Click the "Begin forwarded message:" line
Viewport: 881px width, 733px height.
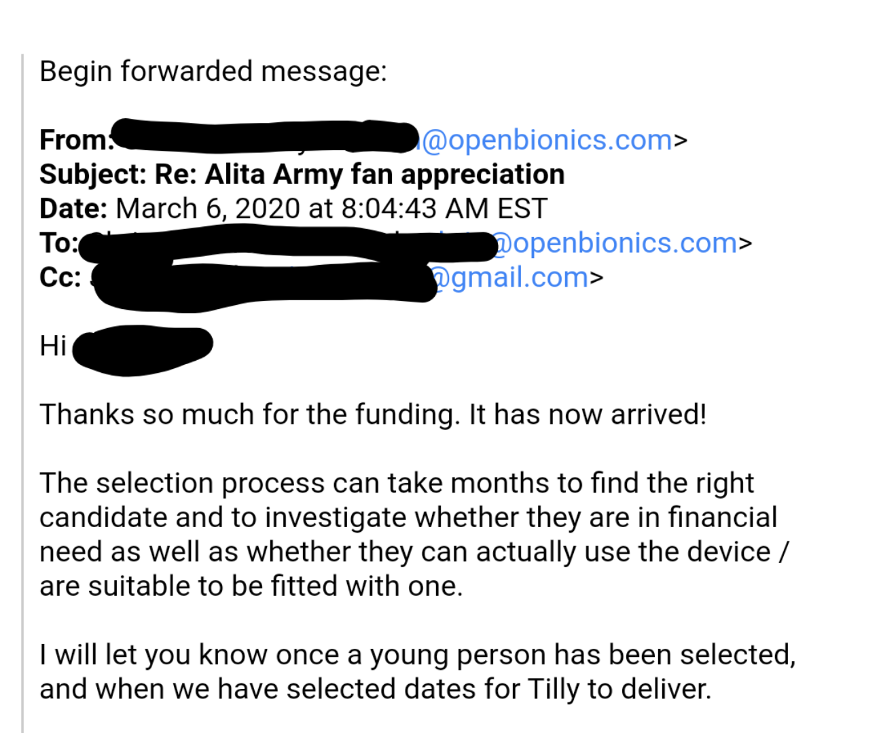pos(213,71)
